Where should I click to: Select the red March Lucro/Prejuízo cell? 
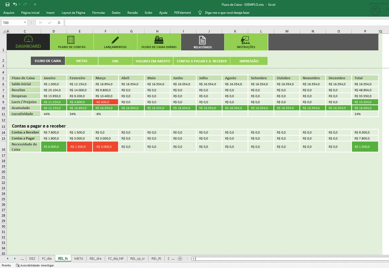click(x=105, y=102)
